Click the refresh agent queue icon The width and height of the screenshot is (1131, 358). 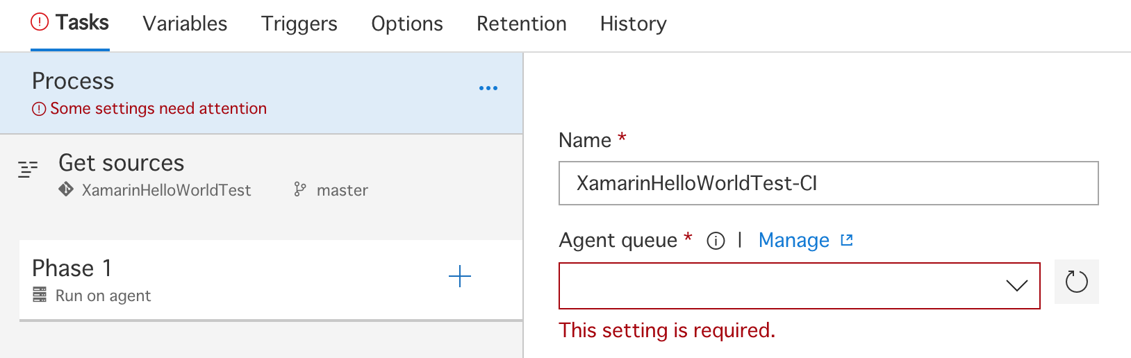[1076, 282]
